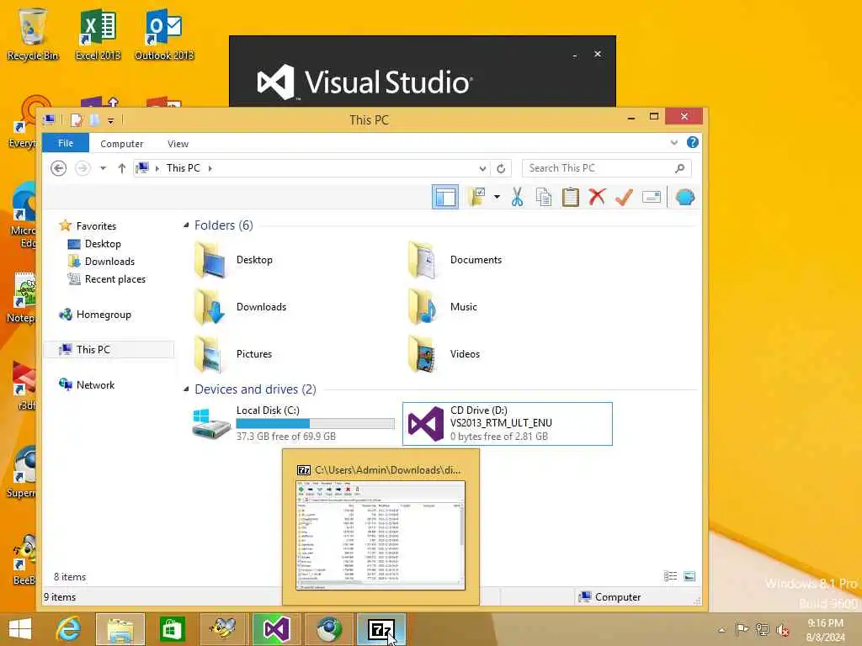Select CD Drive (D:) VS2013_RTM_ULT_ENU
862x646 pixels.
tap(508, 424)
